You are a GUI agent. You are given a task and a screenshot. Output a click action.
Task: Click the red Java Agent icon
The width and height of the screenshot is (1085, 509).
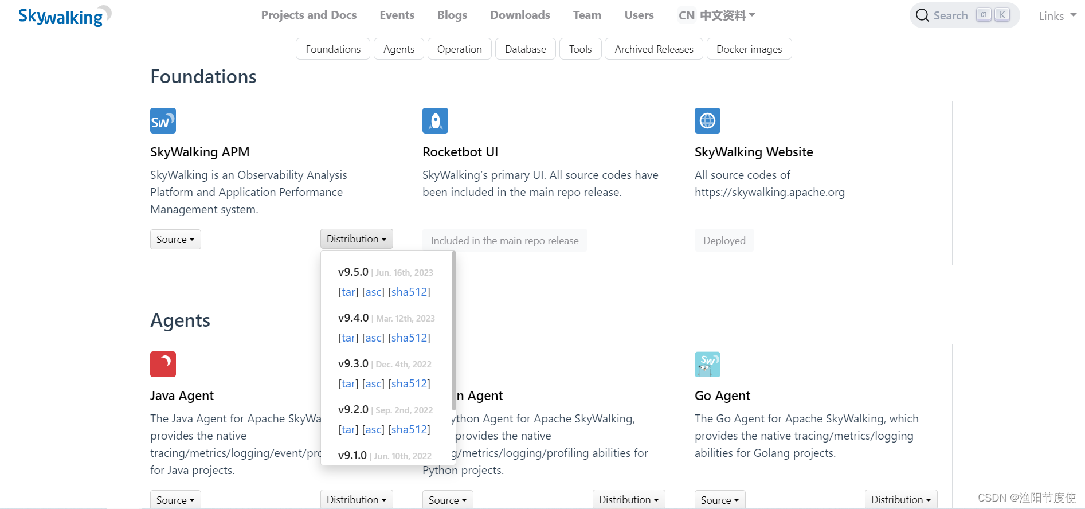click(x=163, y=364)
